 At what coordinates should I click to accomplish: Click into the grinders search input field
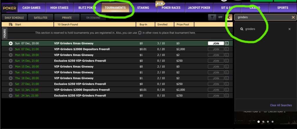click(262, 17)
